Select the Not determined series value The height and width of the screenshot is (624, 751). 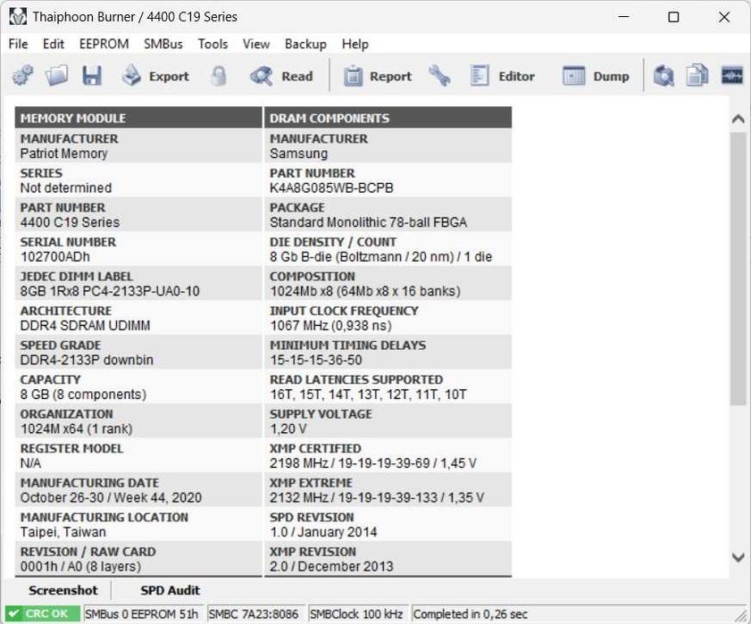coord(65,187)
